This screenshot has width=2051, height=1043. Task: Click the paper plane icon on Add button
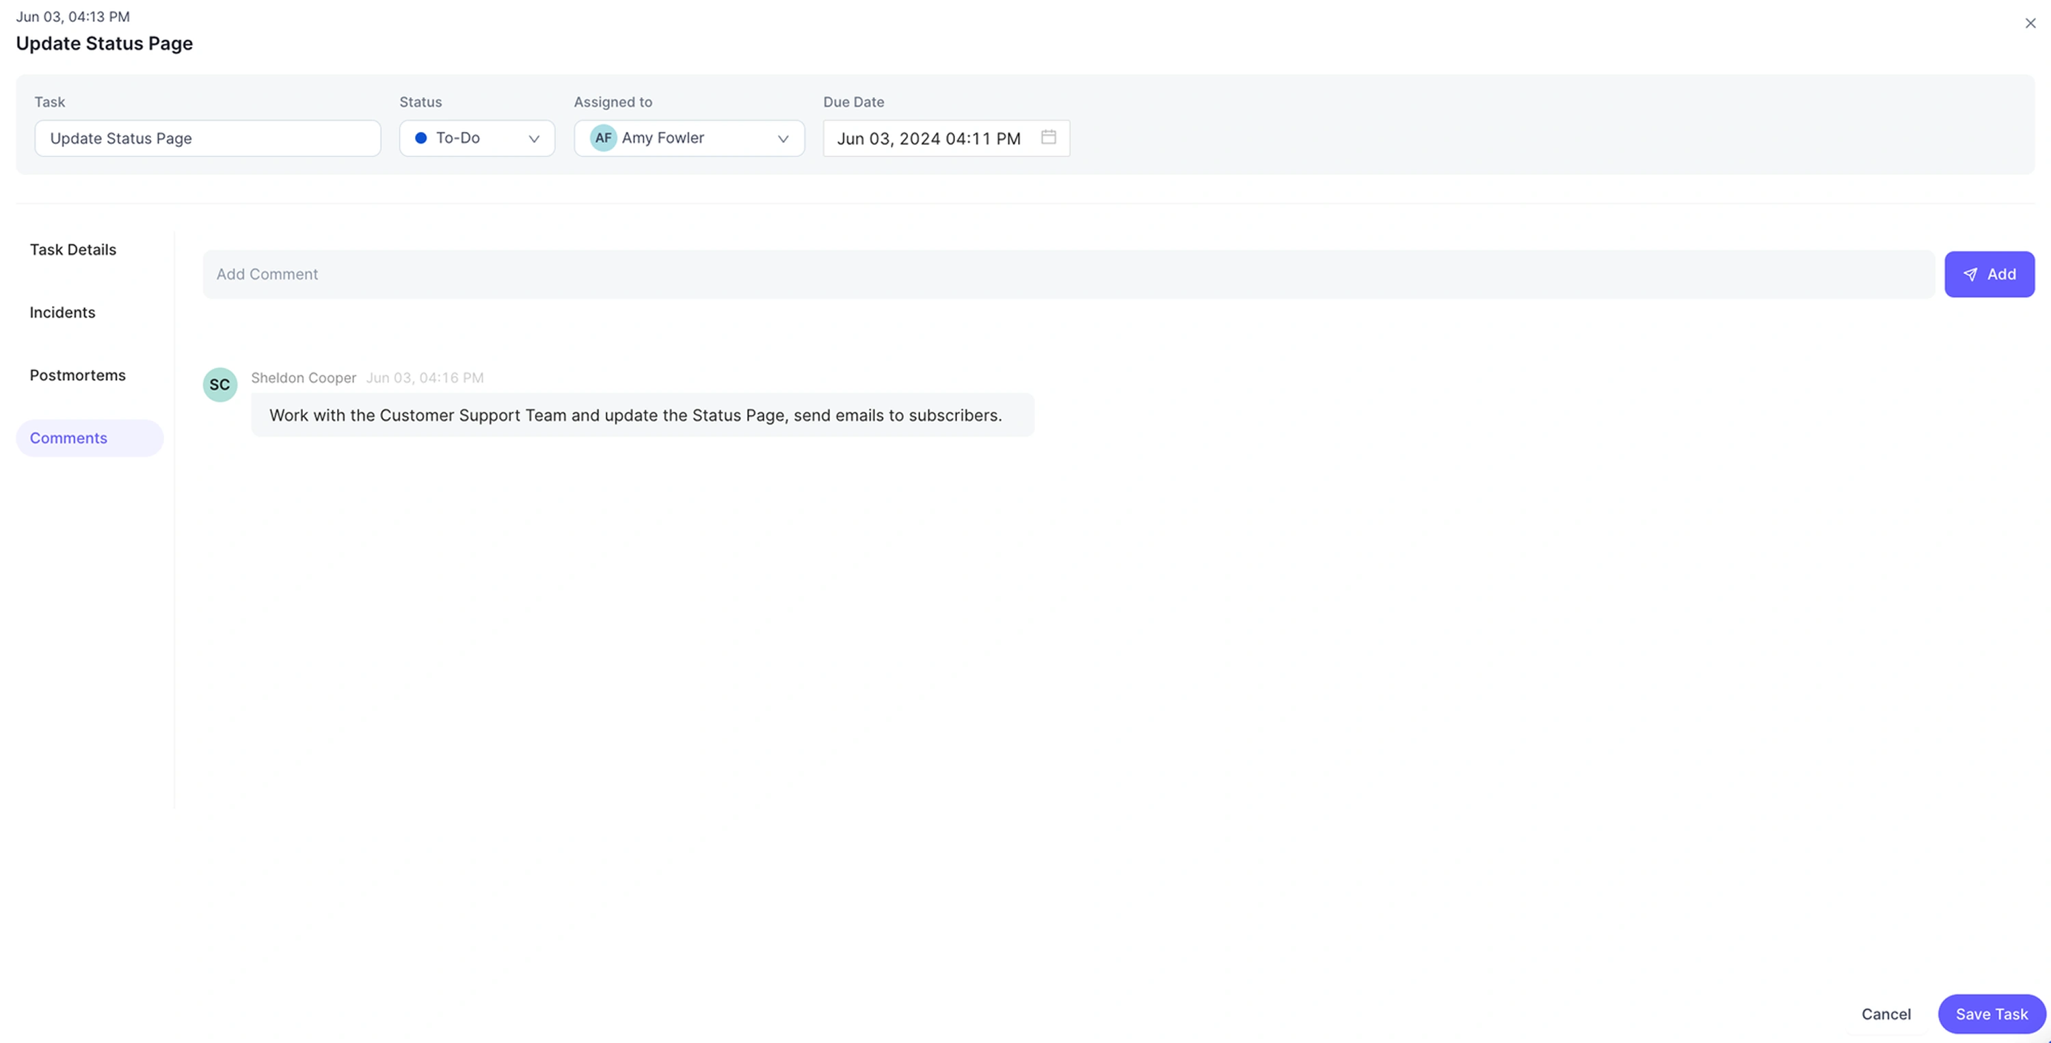pos(1970,275)
